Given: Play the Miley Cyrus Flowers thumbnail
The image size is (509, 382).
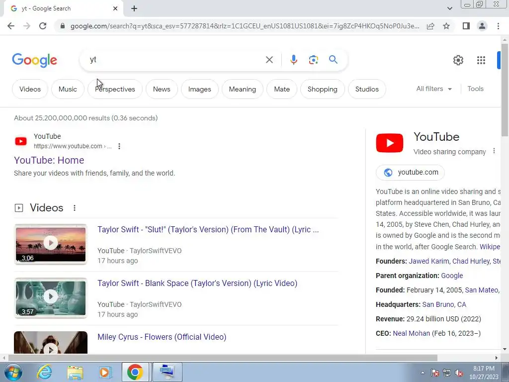Looking at the screenshot, I should 51,342.
